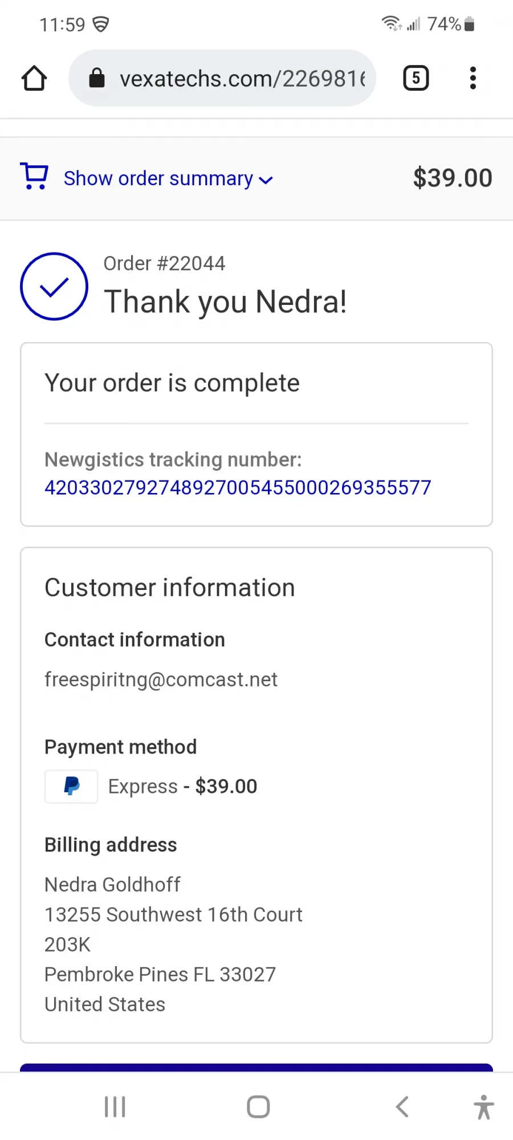
Task: Open the tab switcher showing 5 tabs
Action: 416,78
